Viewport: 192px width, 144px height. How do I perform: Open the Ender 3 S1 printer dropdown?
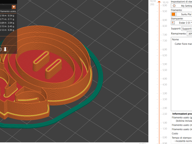tap(182, 23)
